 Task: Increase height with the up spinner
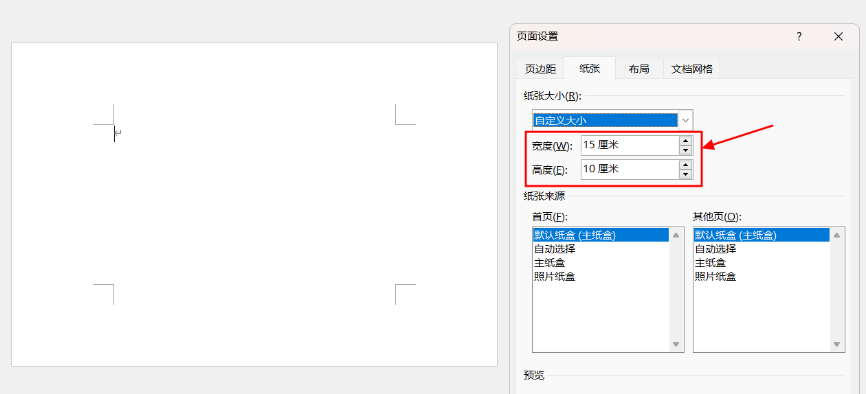coord(685,165)
